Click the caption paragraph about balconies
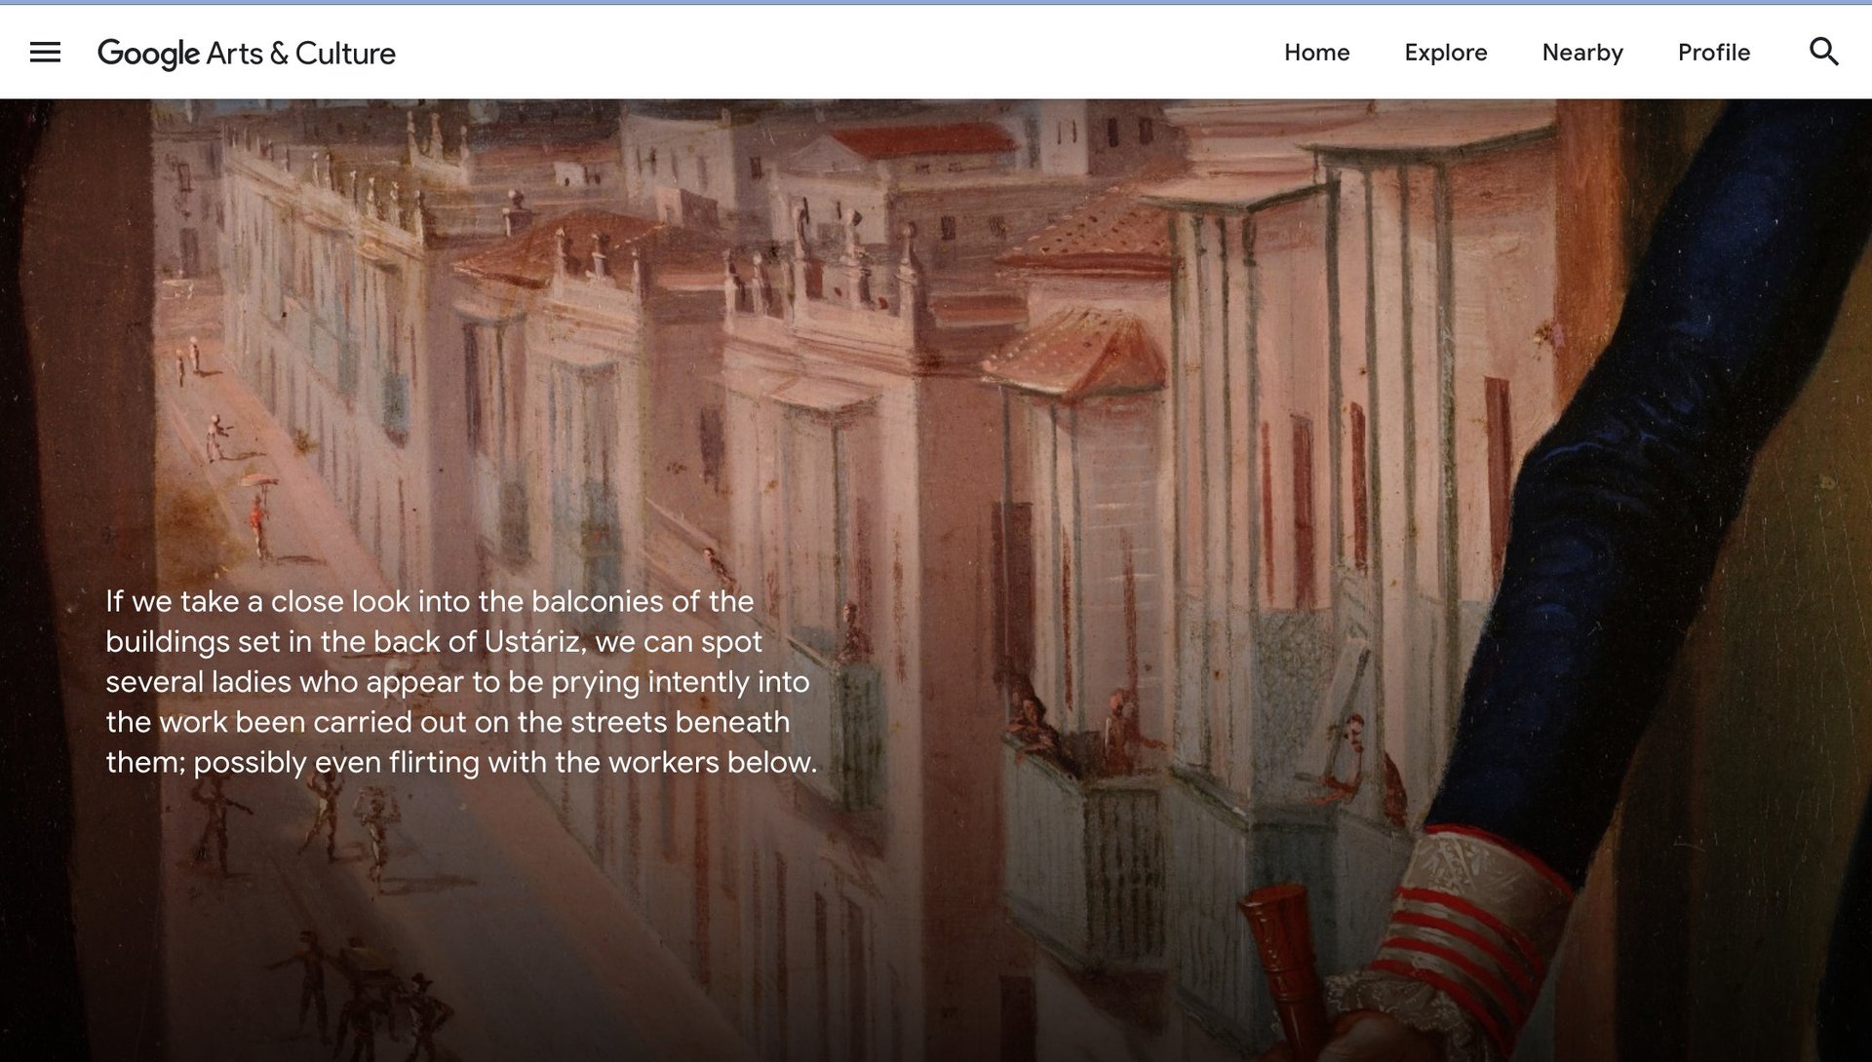1872x1062 pixels. 461,681
